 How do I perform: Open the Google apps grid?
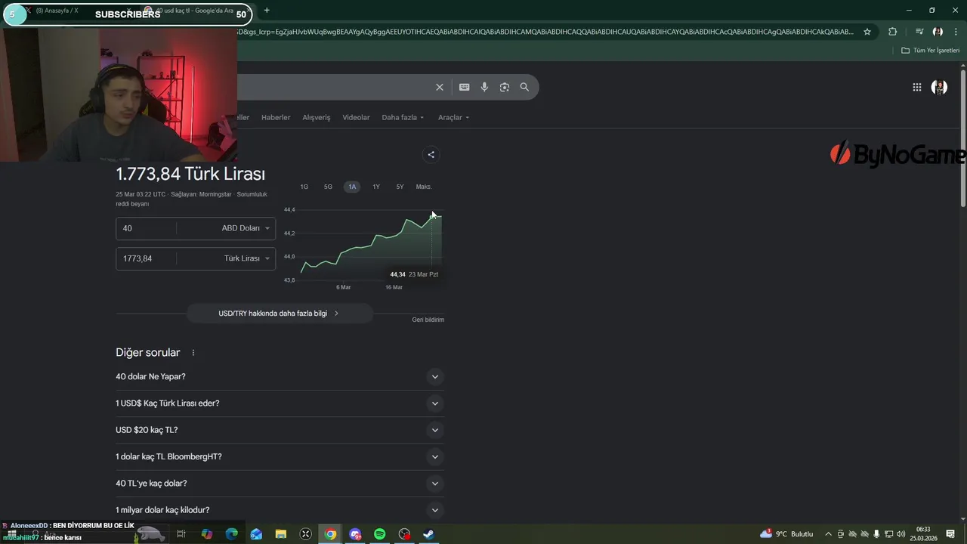(x=916, y=87)
